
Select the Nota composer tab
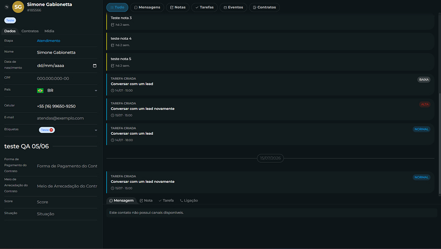pyautogui.click(x=146, y=201)
